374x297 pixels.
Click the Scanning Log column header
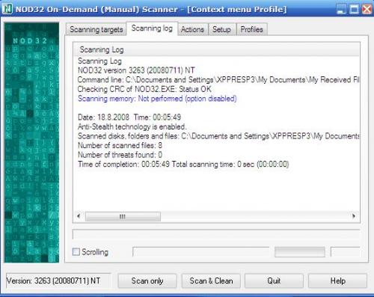216,49
